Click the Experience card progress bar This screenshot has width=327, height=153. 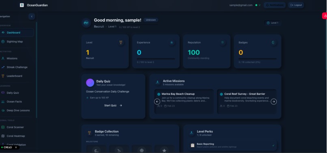pos(156,59)
